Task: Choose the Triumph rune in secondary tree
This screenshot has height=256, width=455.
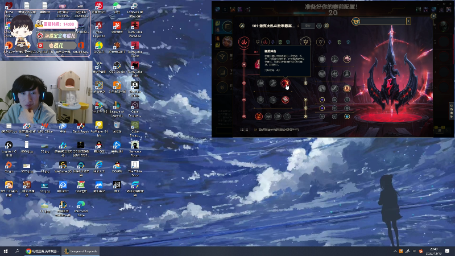Action: point(334,59)
